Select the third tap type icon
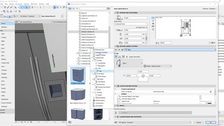The image size is (224, 126). 123,57
